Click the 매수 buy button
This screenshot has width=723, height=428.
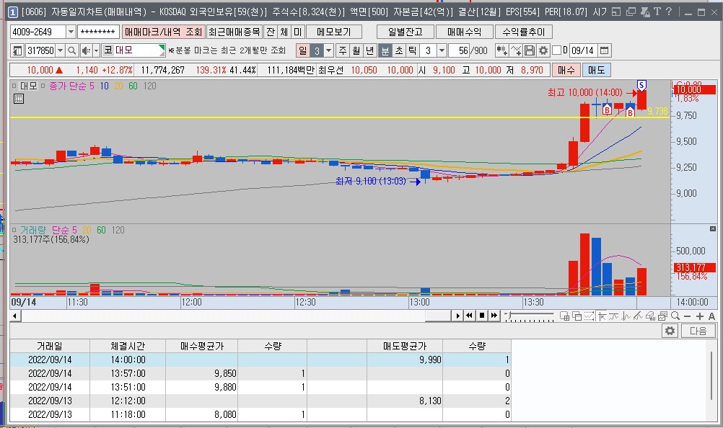point(566,70)
